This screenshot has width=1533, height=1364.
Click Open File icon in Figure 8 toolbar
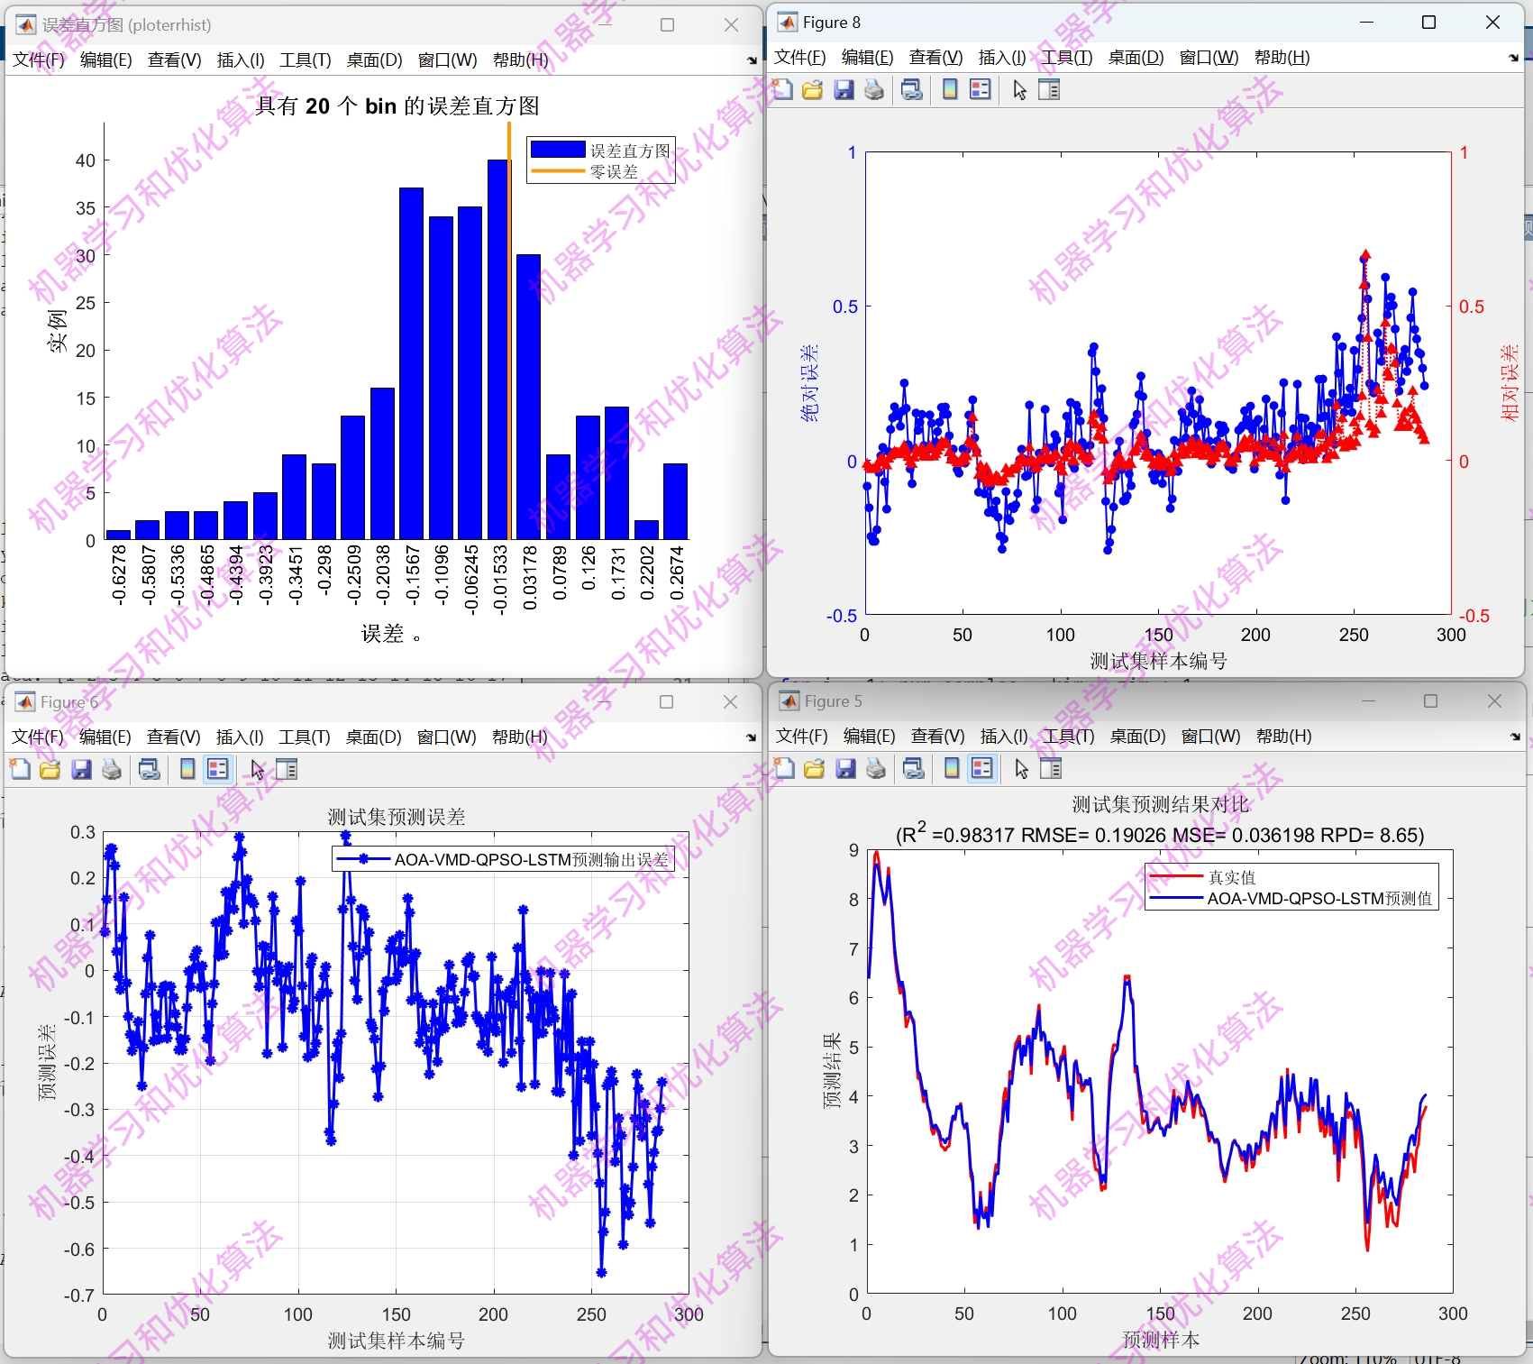pos(813,89)
